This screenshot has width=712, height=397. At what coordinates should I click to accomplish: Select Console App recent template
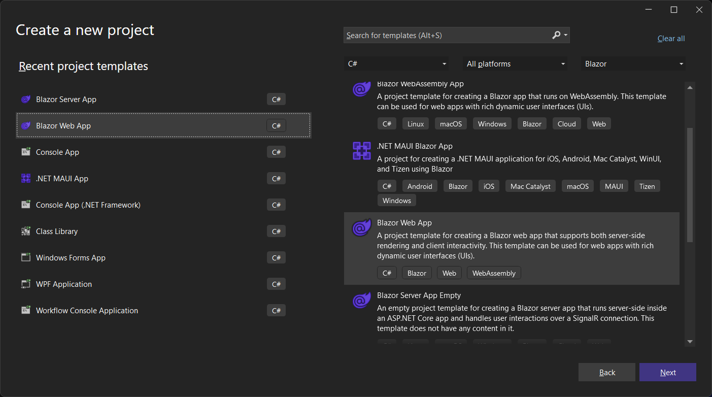click(x=163, y=152)
